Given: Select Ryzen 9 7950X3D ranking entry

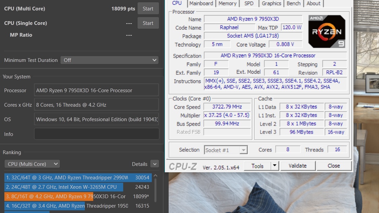Looking at the screenshot, I should pos(78,196).
